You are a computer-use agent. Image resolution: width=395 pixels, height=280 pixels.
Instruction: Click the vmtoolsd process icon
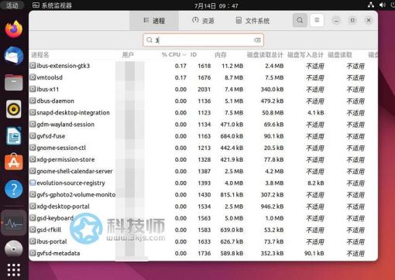coord(33,77)
